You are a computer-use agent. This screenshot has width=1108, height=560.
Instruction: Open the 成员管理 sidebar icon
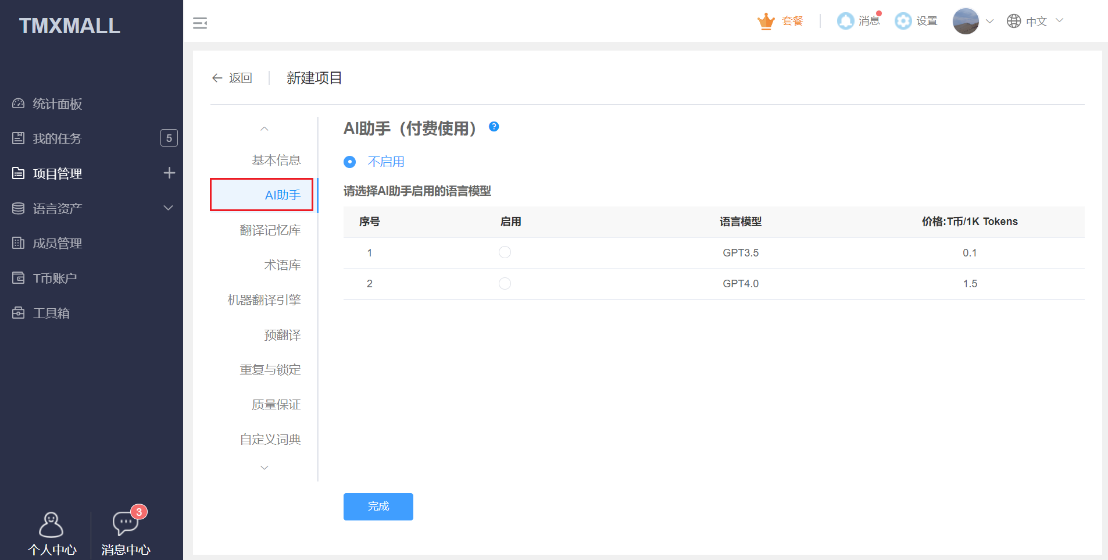[17, 243]
